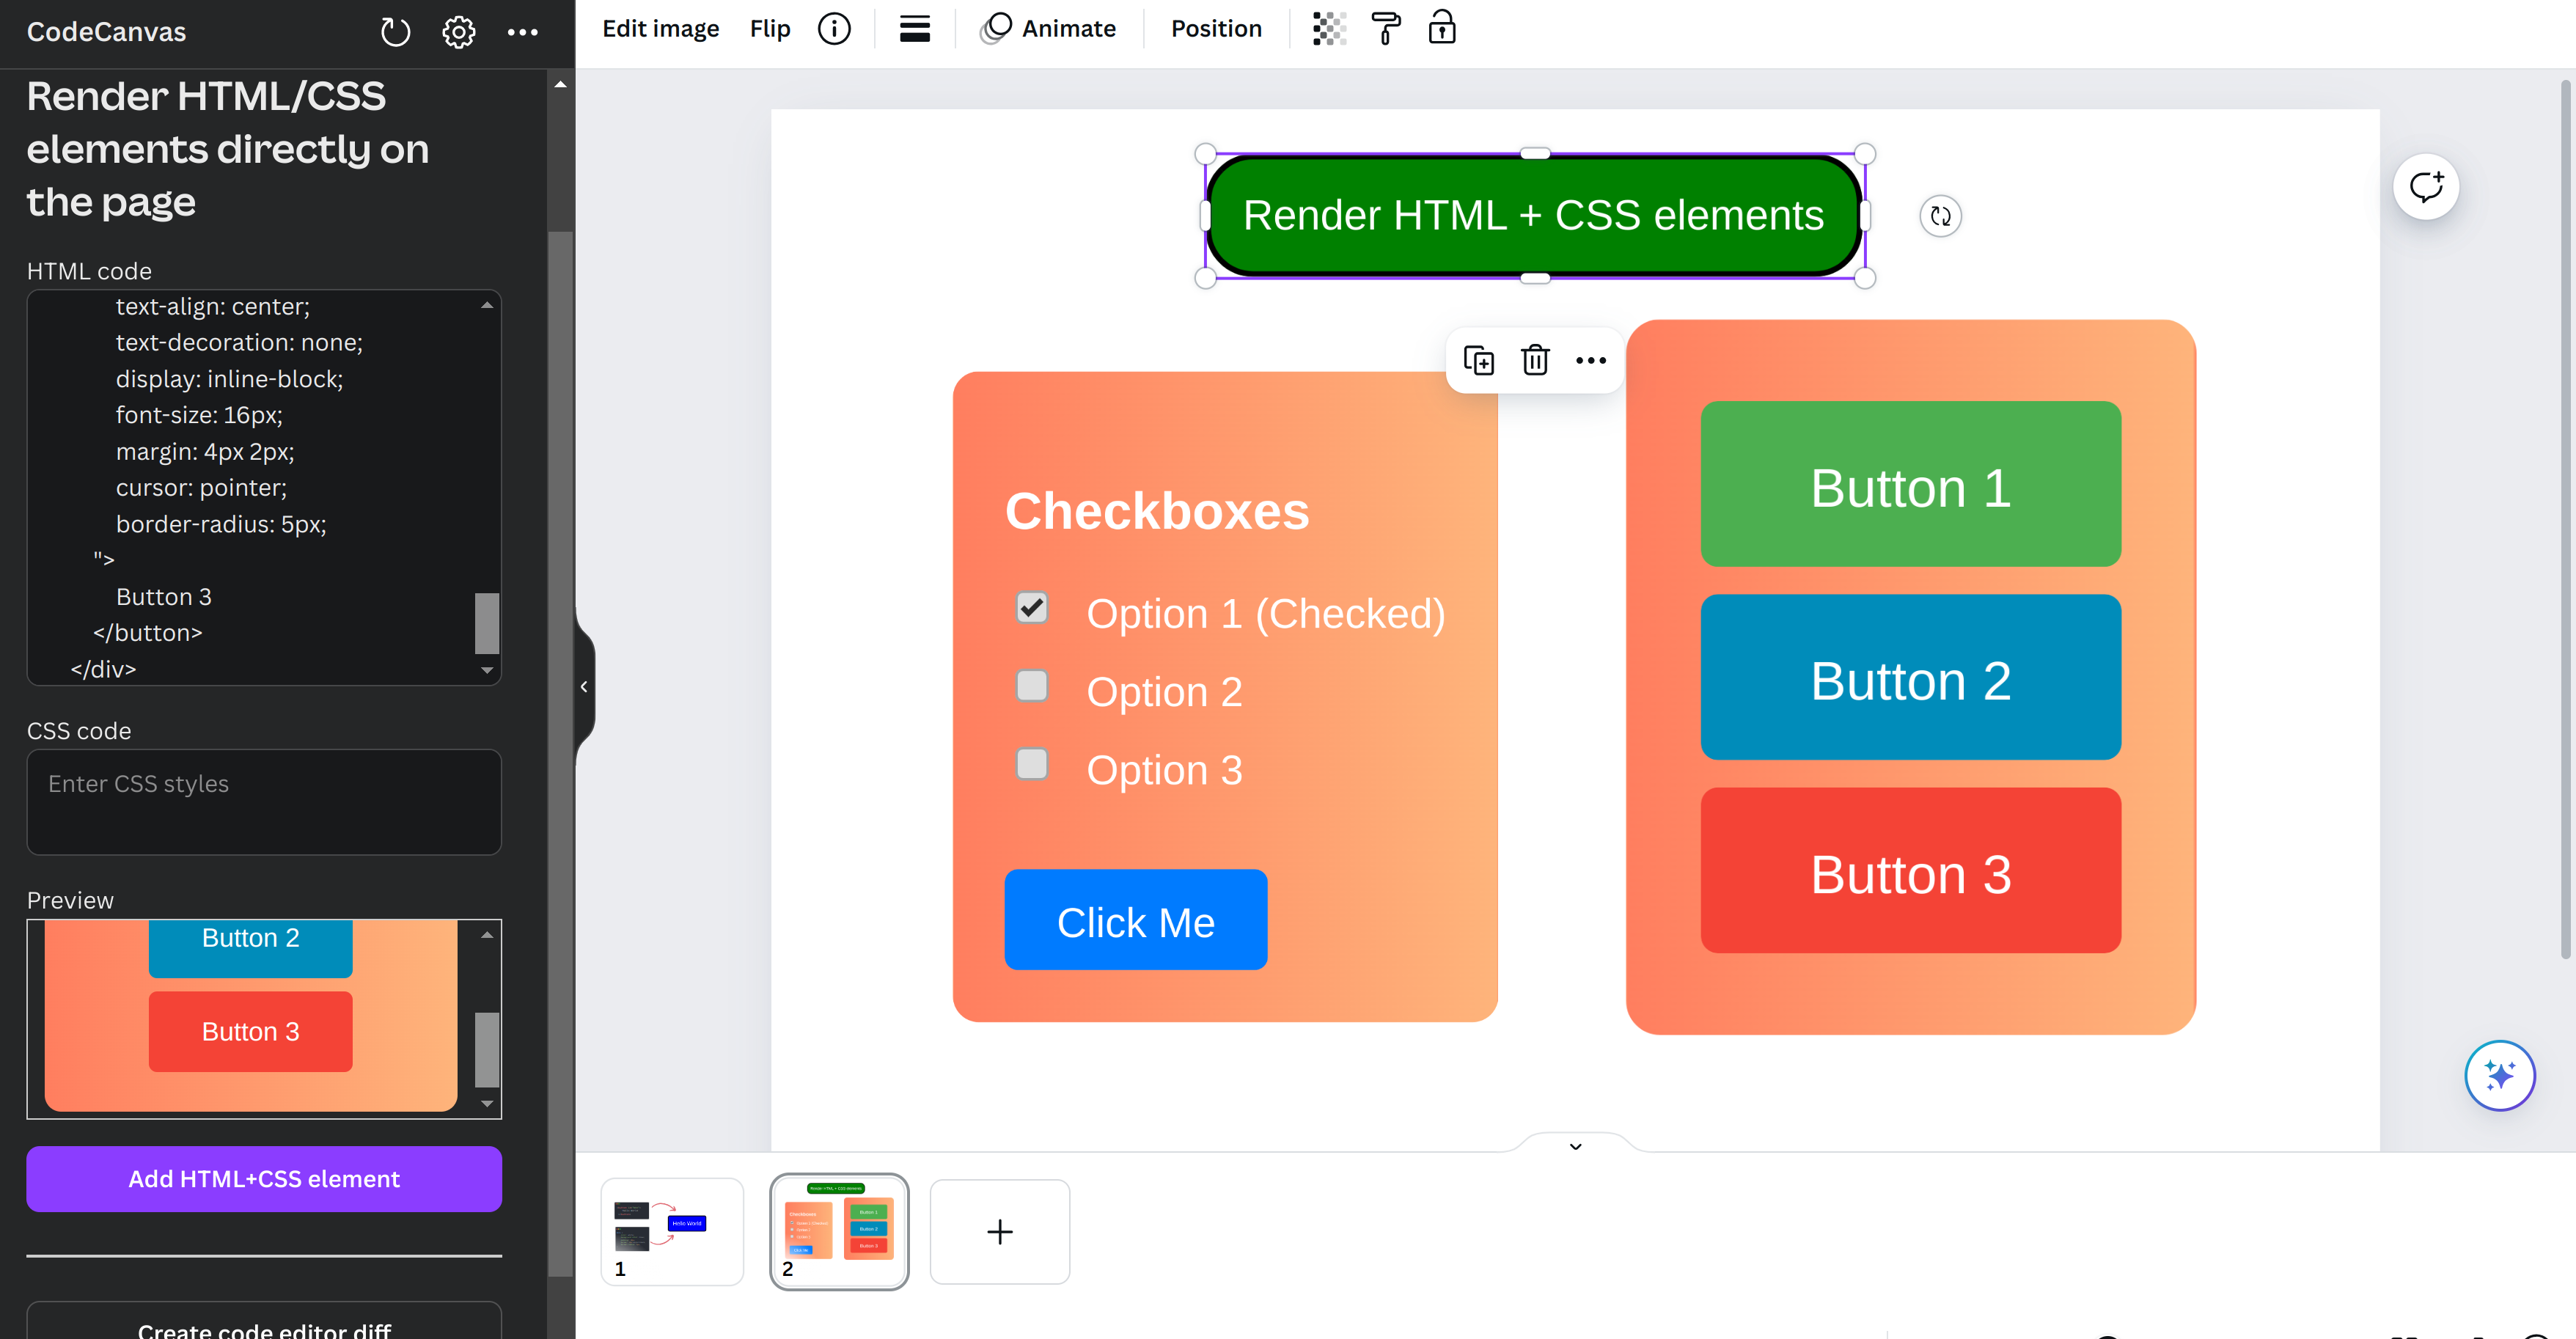Click the CodeCanvas refresh icon
This screenshot has height=1339, width=2576.
pyautogui.click(x=395, y=32)
